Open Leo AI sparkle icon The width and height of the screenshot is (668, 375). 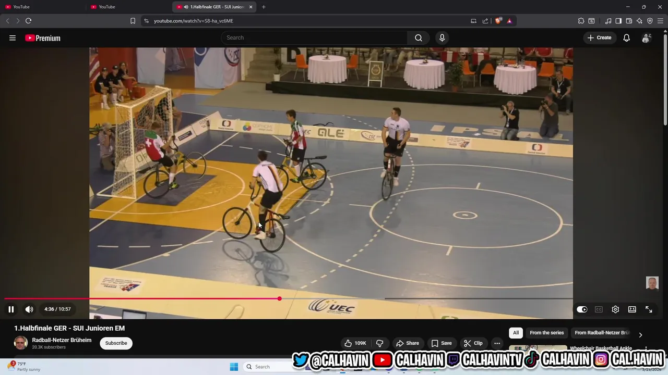639,21
